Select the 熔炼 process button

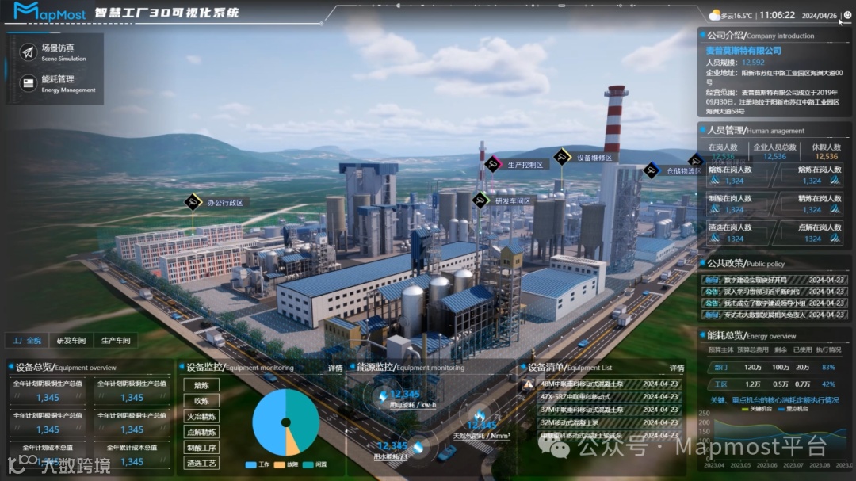201,385
